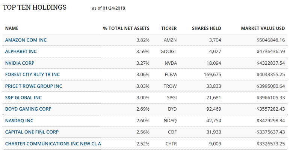The width and height of the screenshot is (290, 154).
Task: Select the 31,933 shares held value
Action: (x=214, y=132)
